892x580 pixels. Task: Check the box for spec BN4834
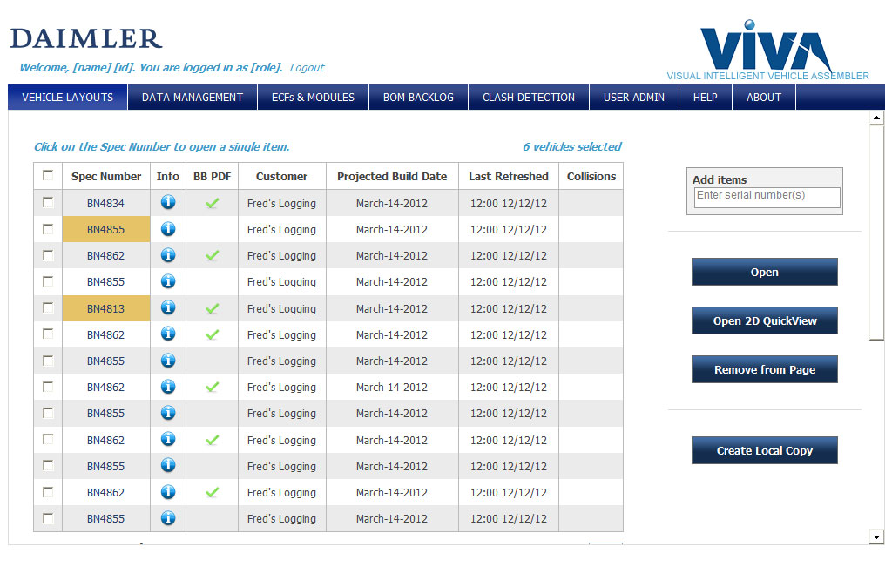48,202
